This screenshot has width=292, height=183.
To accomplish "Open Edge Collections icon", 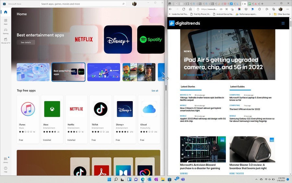I will coord(274,9).
